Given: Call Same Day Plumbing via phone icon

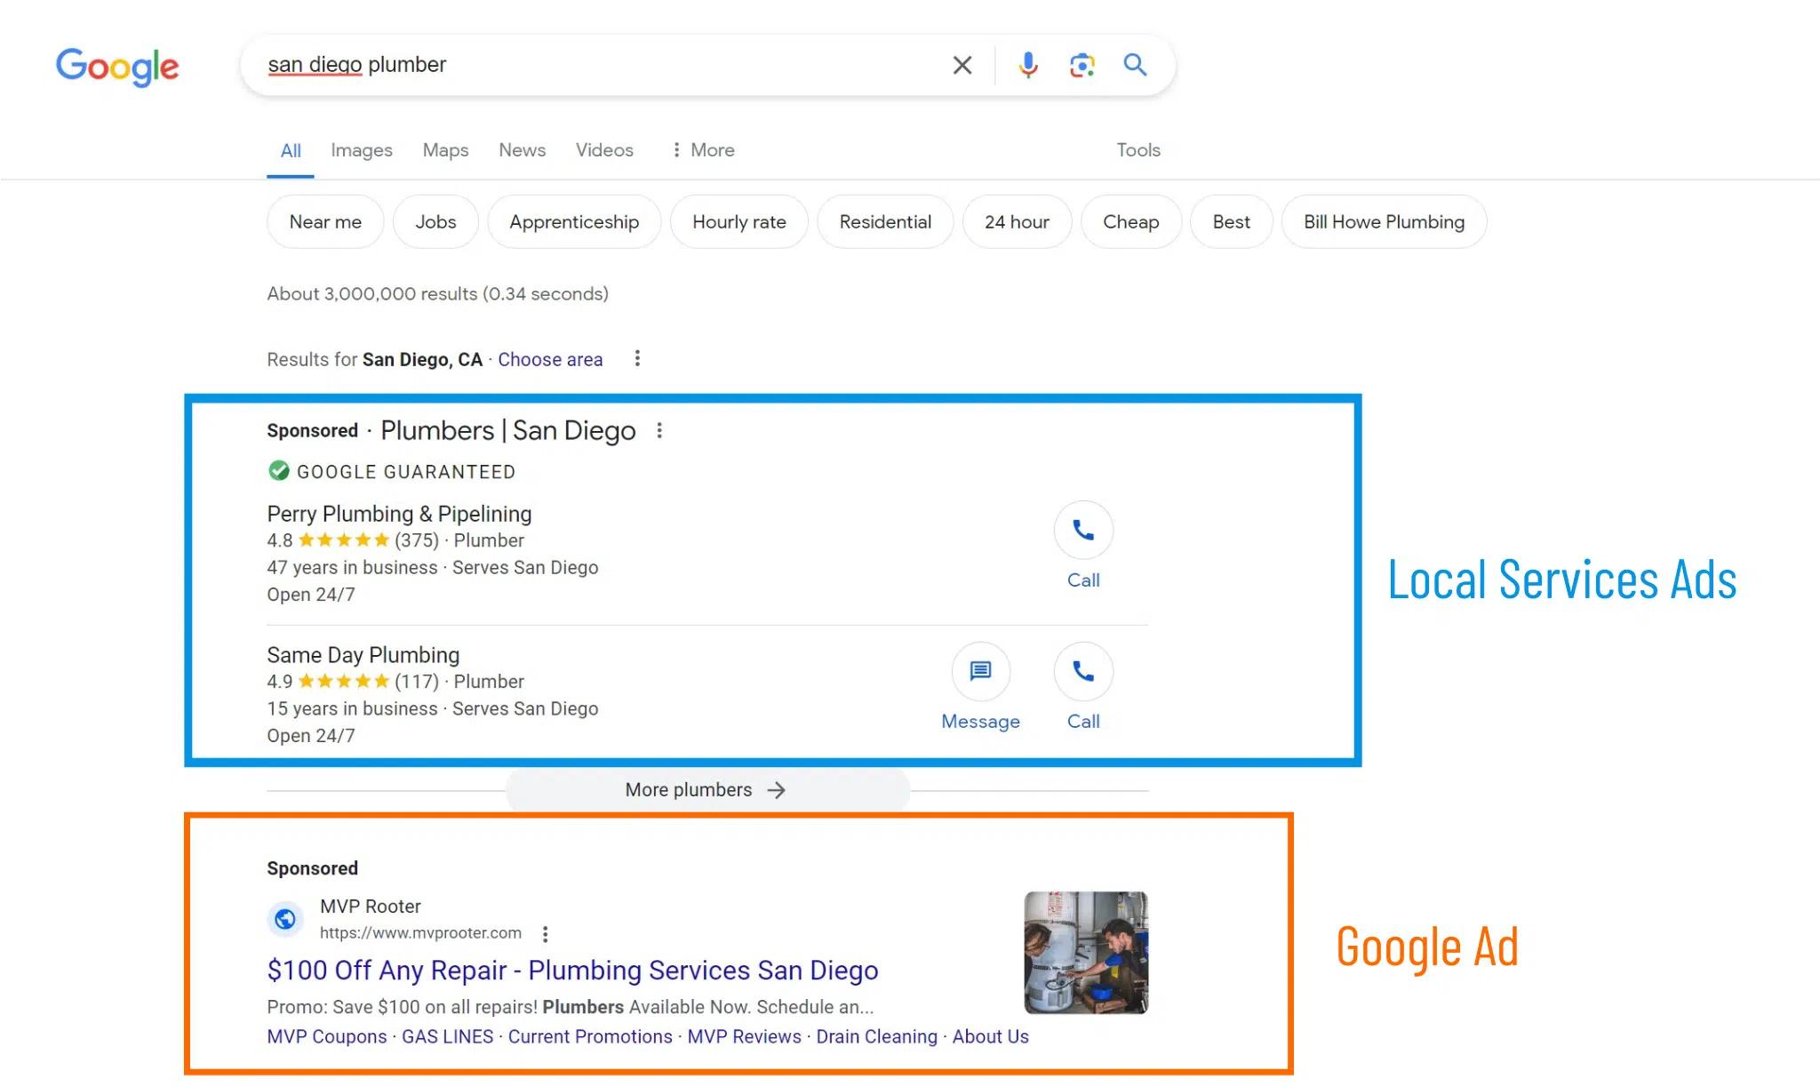Looking at the screenshot, I should tap(1083, 672).
